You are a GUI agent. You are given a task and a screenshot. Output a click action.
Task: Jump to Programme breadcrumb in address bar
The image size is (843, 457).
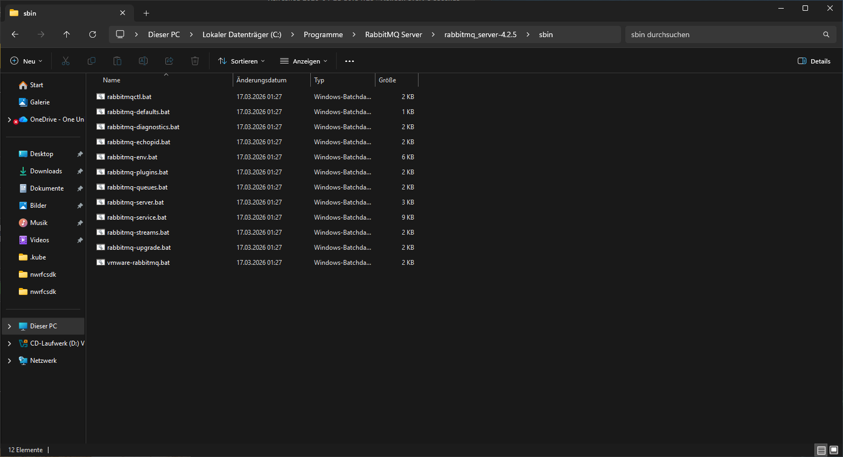[x=323, y=34]
